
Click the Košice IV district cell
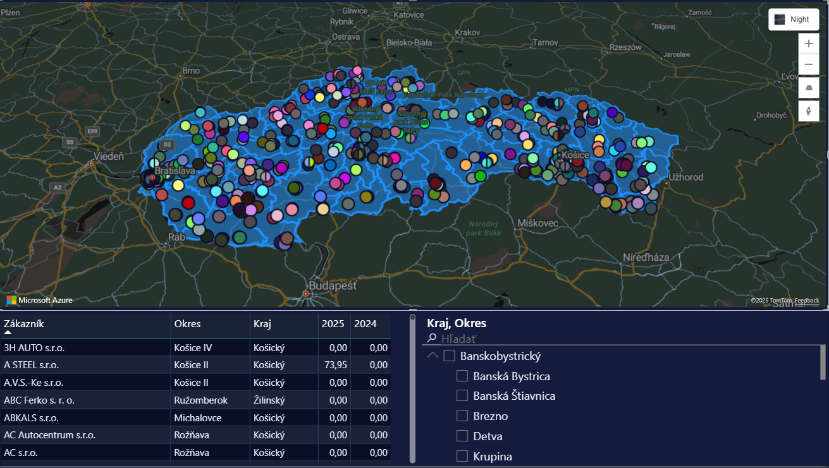(210, 347)
